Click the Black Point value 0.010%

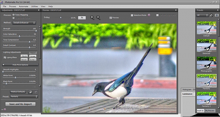33,82
